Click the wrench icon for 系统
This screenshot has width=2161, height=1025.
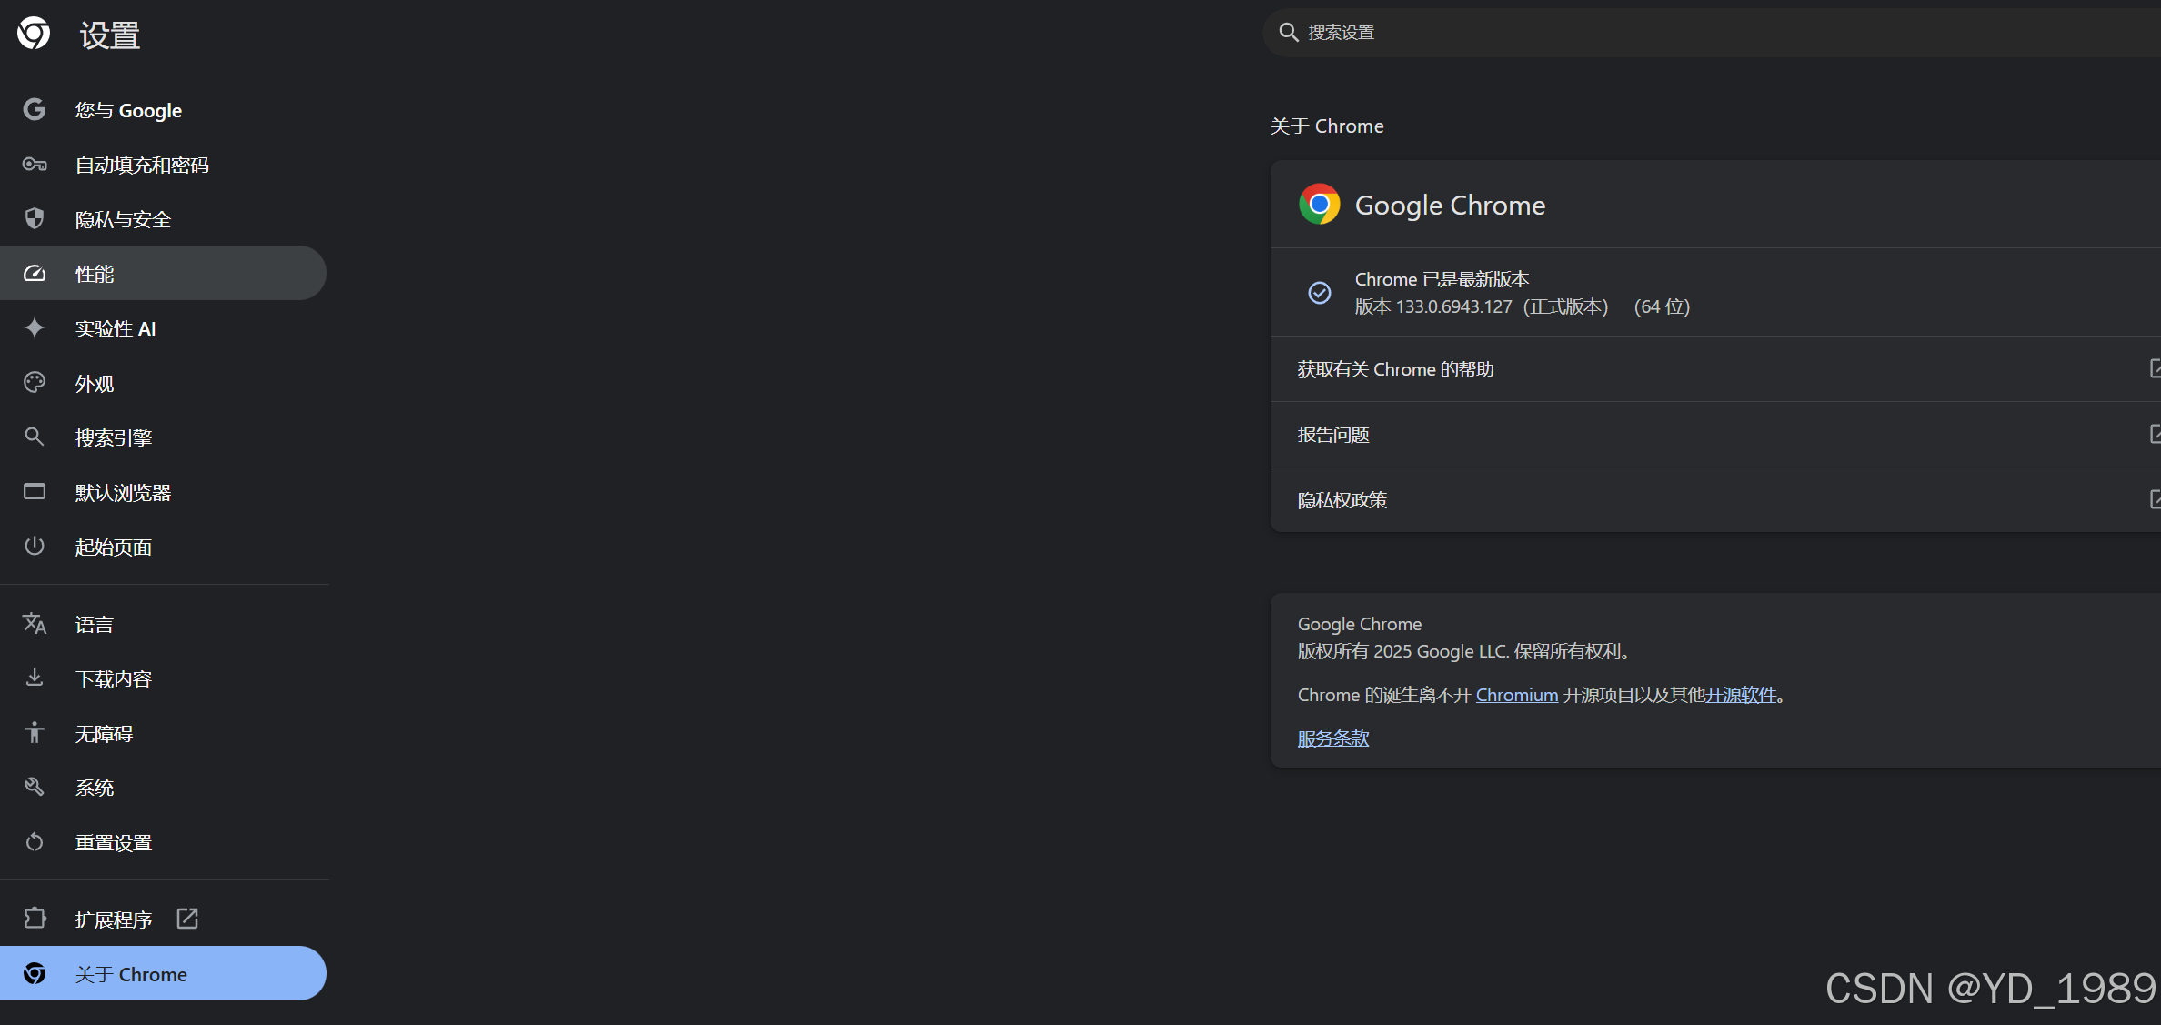[35, 787]
